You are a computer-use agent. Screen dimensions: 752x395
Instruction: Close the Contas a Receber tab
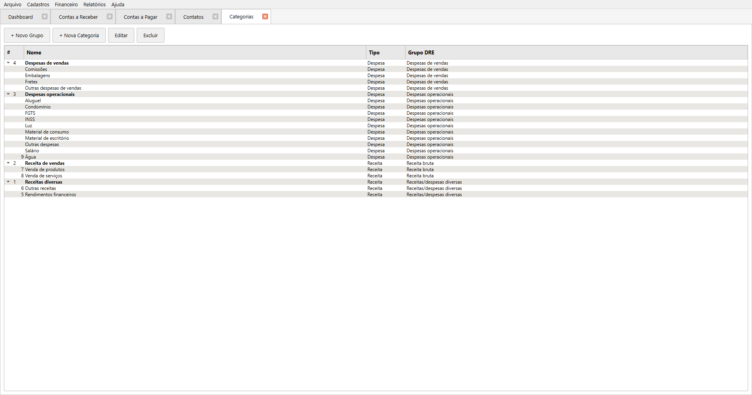[110, 17]
